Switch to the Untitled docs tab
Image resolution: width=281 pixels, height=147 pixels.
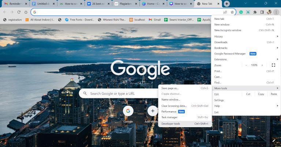43,4
